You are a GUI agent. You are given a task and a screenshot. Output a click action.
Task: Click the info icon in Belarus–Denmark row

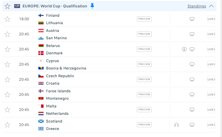pos(184,49)
